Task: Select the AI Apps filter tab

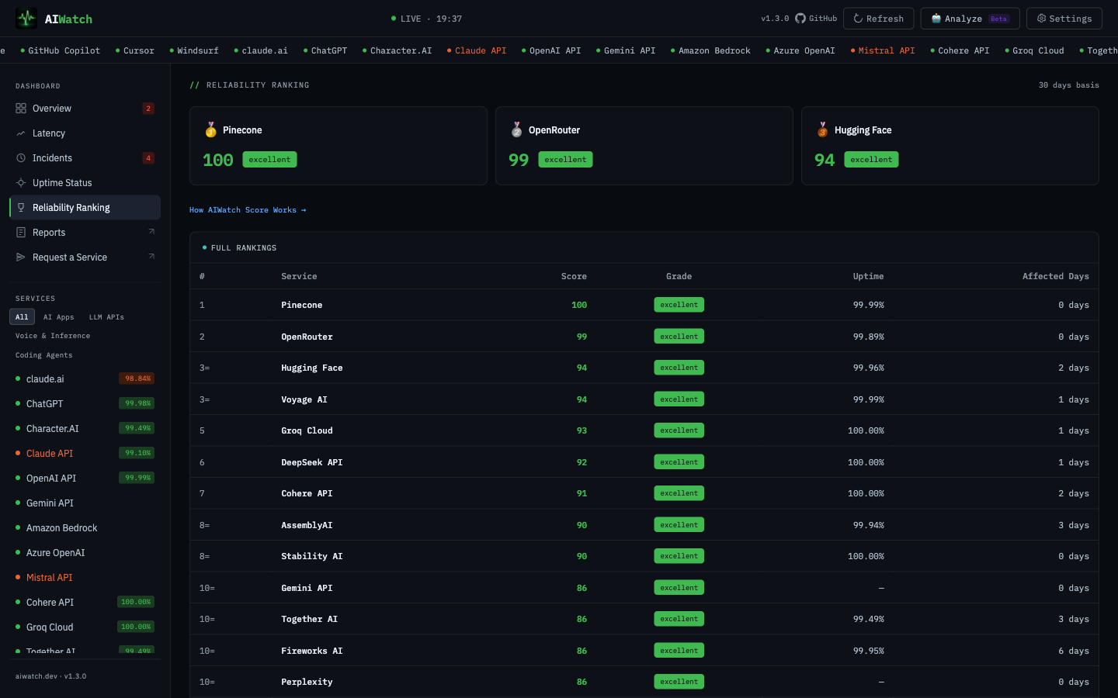Action: (x=59, y=317)
